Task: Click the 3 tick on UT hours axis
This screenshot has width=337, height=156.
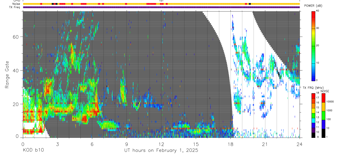Action: tap(58, 144)
